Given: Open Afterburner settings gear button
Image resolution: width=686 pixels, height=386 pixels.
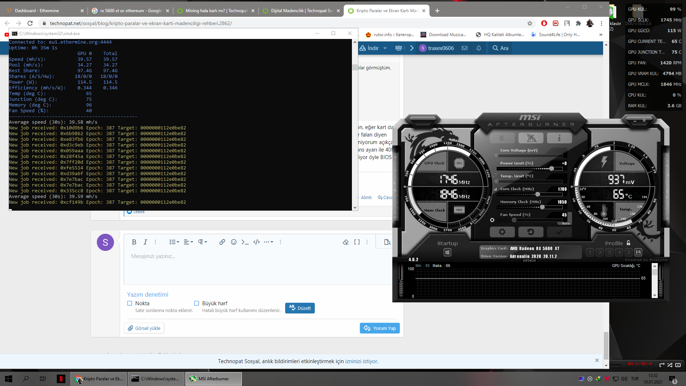Looking at the screenshot, I should [502, 232].
